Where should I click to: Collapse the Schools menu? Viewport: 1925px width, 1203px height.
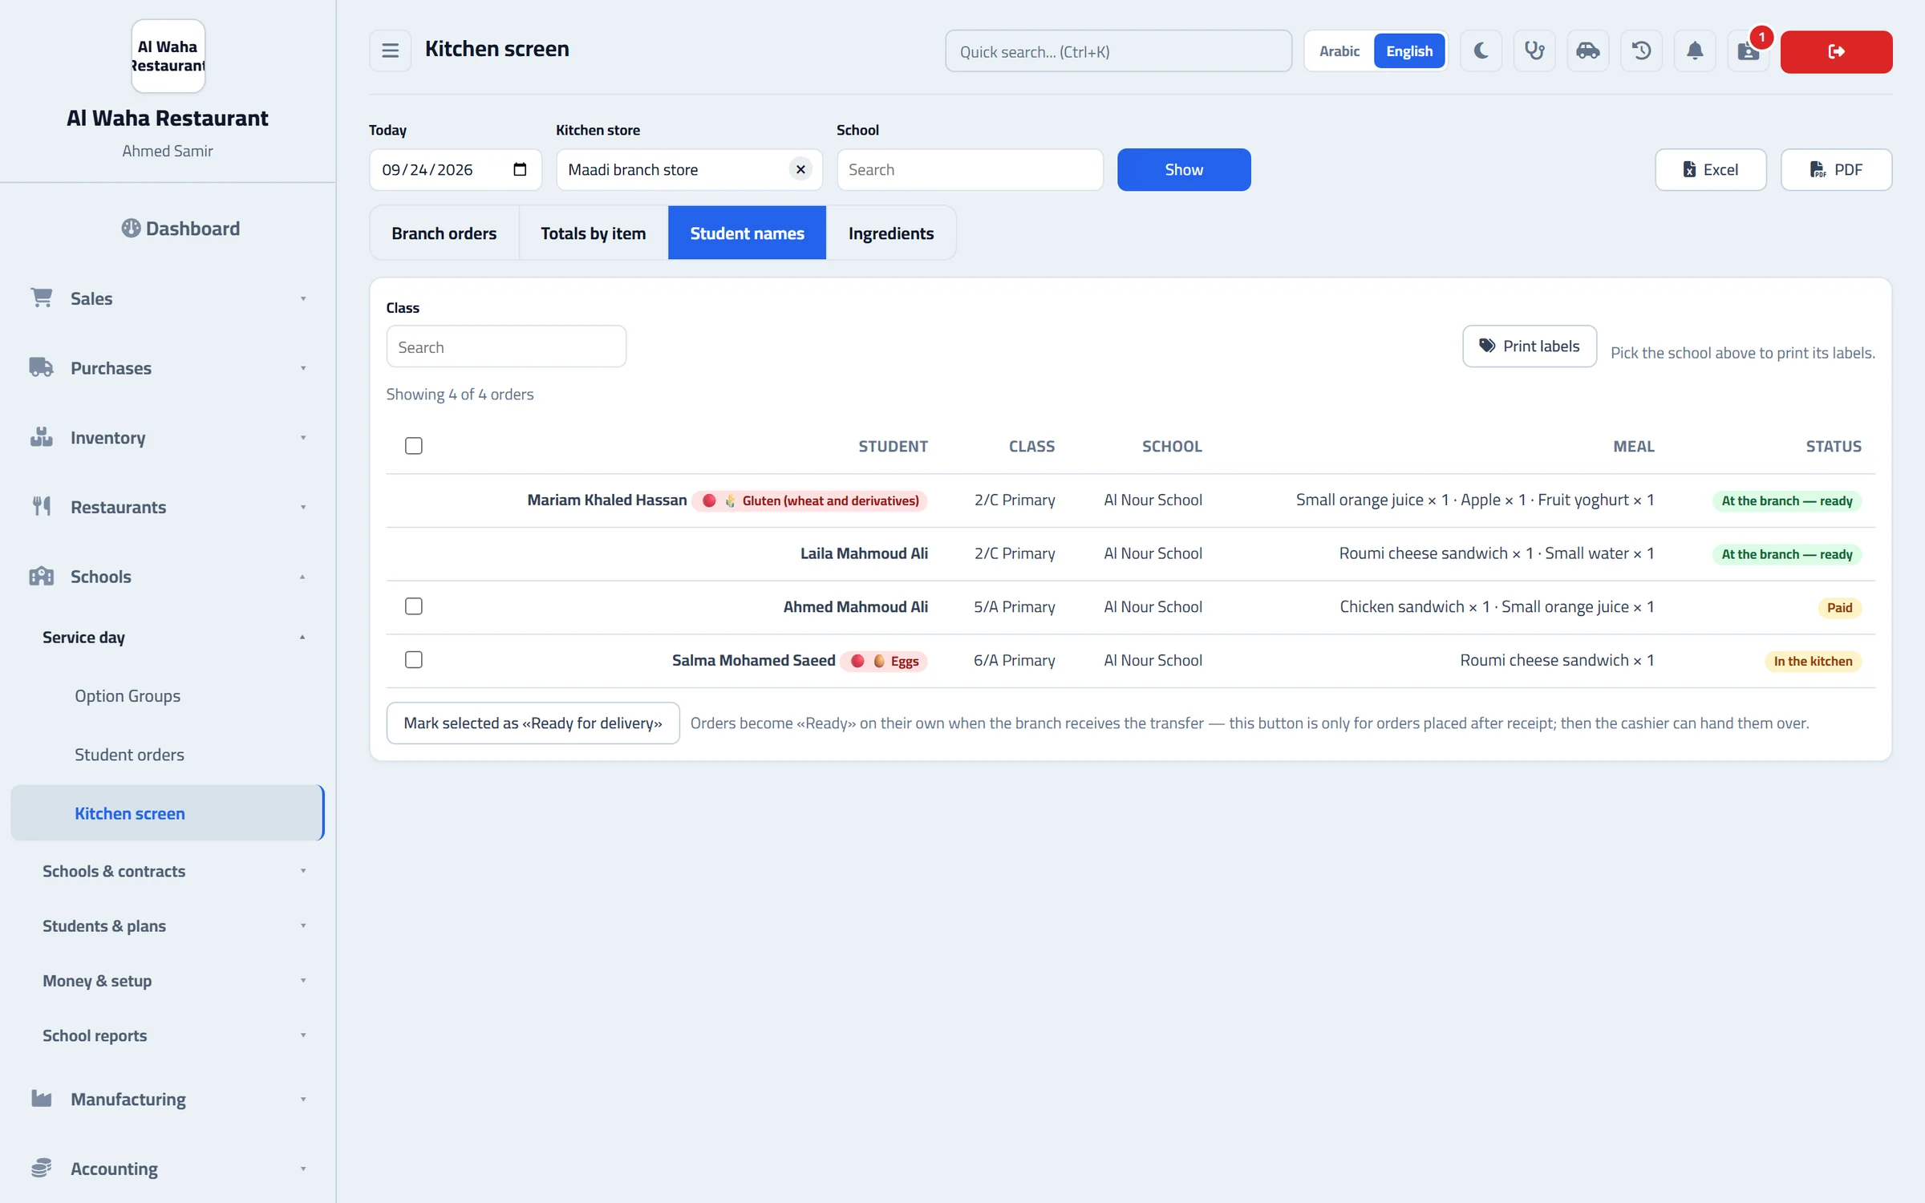pyautogui.click(x=168, y=577)
